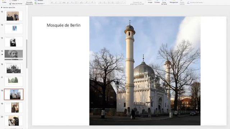Open the Section dropdown in ribbon
230x129 pixels.
[x=40, y=4]
